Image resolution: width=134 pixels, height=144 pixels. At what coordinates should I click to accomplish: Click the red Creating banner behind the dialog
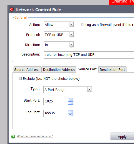point(121,2)
